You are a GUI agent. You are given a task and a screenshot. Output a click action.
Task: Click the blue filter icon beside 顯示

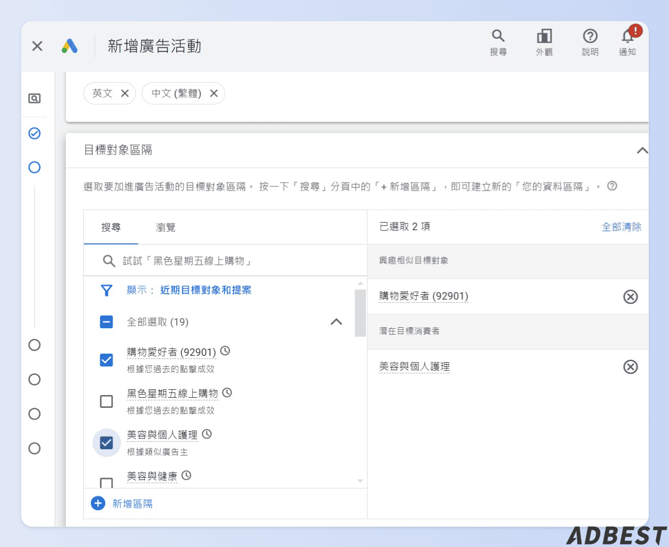pos(106,290)
